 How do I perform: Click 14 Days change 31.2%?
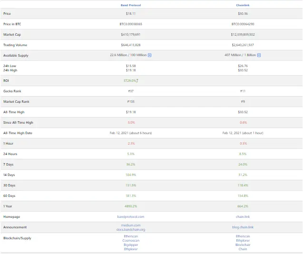[243, 175]
